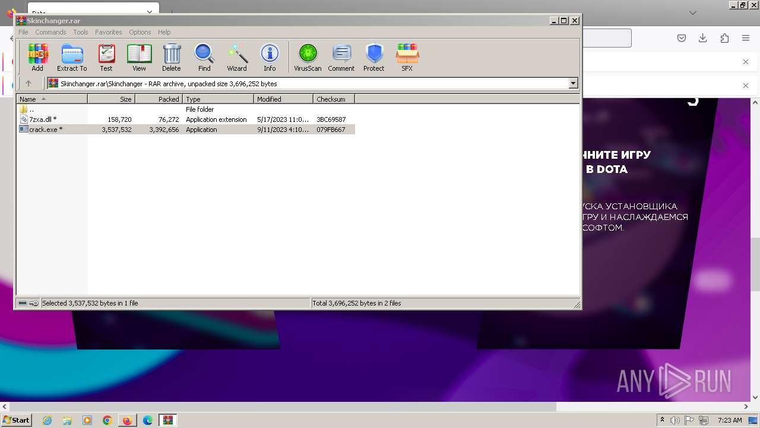Open Firefox Pocket icon
Image resolution: width=760 pixels, height=428 pixels.
(x=682, y=38)
